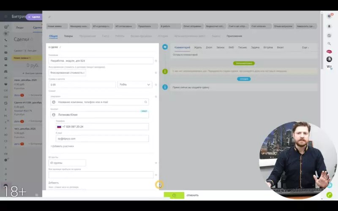Image resolution: width=338 pixels, height=211 pixels.
Task: Open gear settings beside ID группы field
Action: coord(156,163)
